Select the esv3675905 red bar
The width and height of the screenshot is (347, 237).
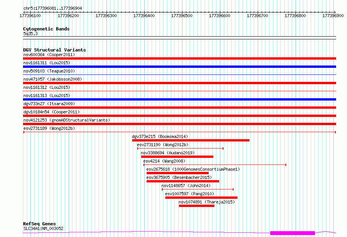183,181
